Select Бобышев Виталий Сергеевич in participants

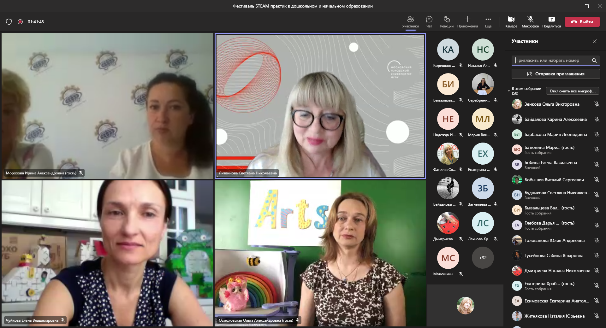[554, 180]
